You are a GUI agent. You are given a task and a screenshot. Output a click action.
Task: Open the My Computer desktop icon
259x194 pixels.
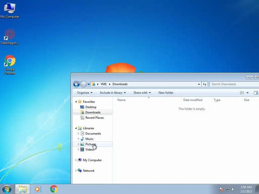(10, 11)
